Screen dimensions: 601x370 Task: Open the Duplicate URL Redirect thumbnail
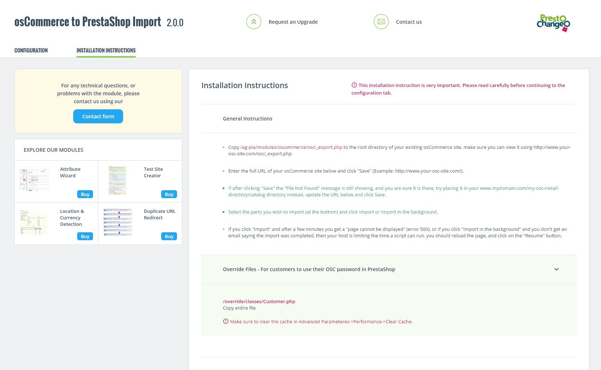click(x=118, y=222)
